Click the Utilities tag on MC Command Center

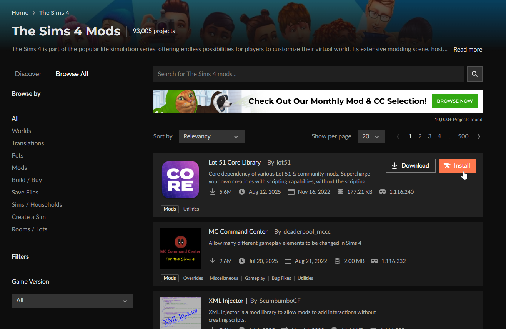pyautogui.click(x=306, y=278)
